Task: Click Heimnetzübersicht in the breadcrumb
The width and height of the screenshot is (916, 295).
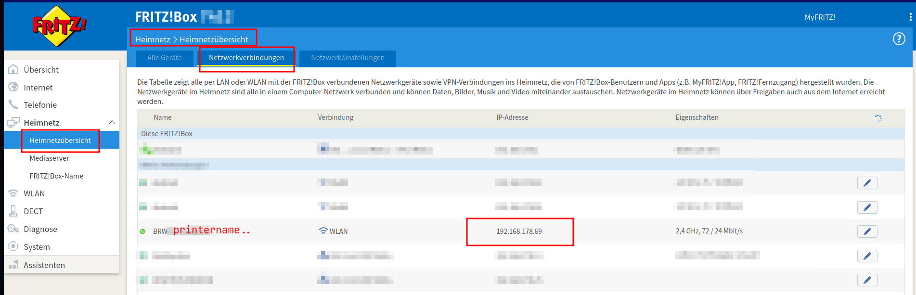Action: [x=214, y=39]
